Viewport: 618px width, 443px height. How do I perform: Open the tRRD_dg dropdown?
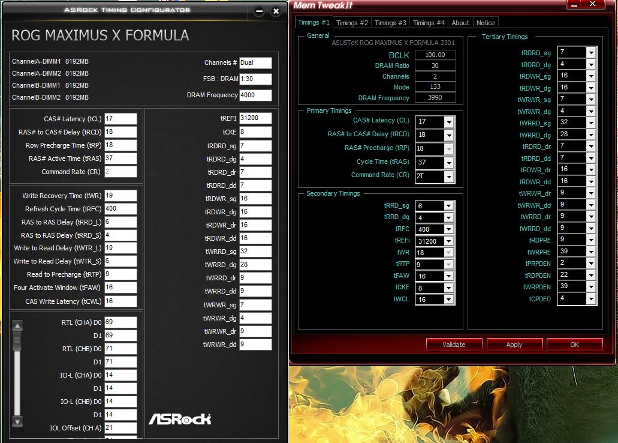(448, 217)
